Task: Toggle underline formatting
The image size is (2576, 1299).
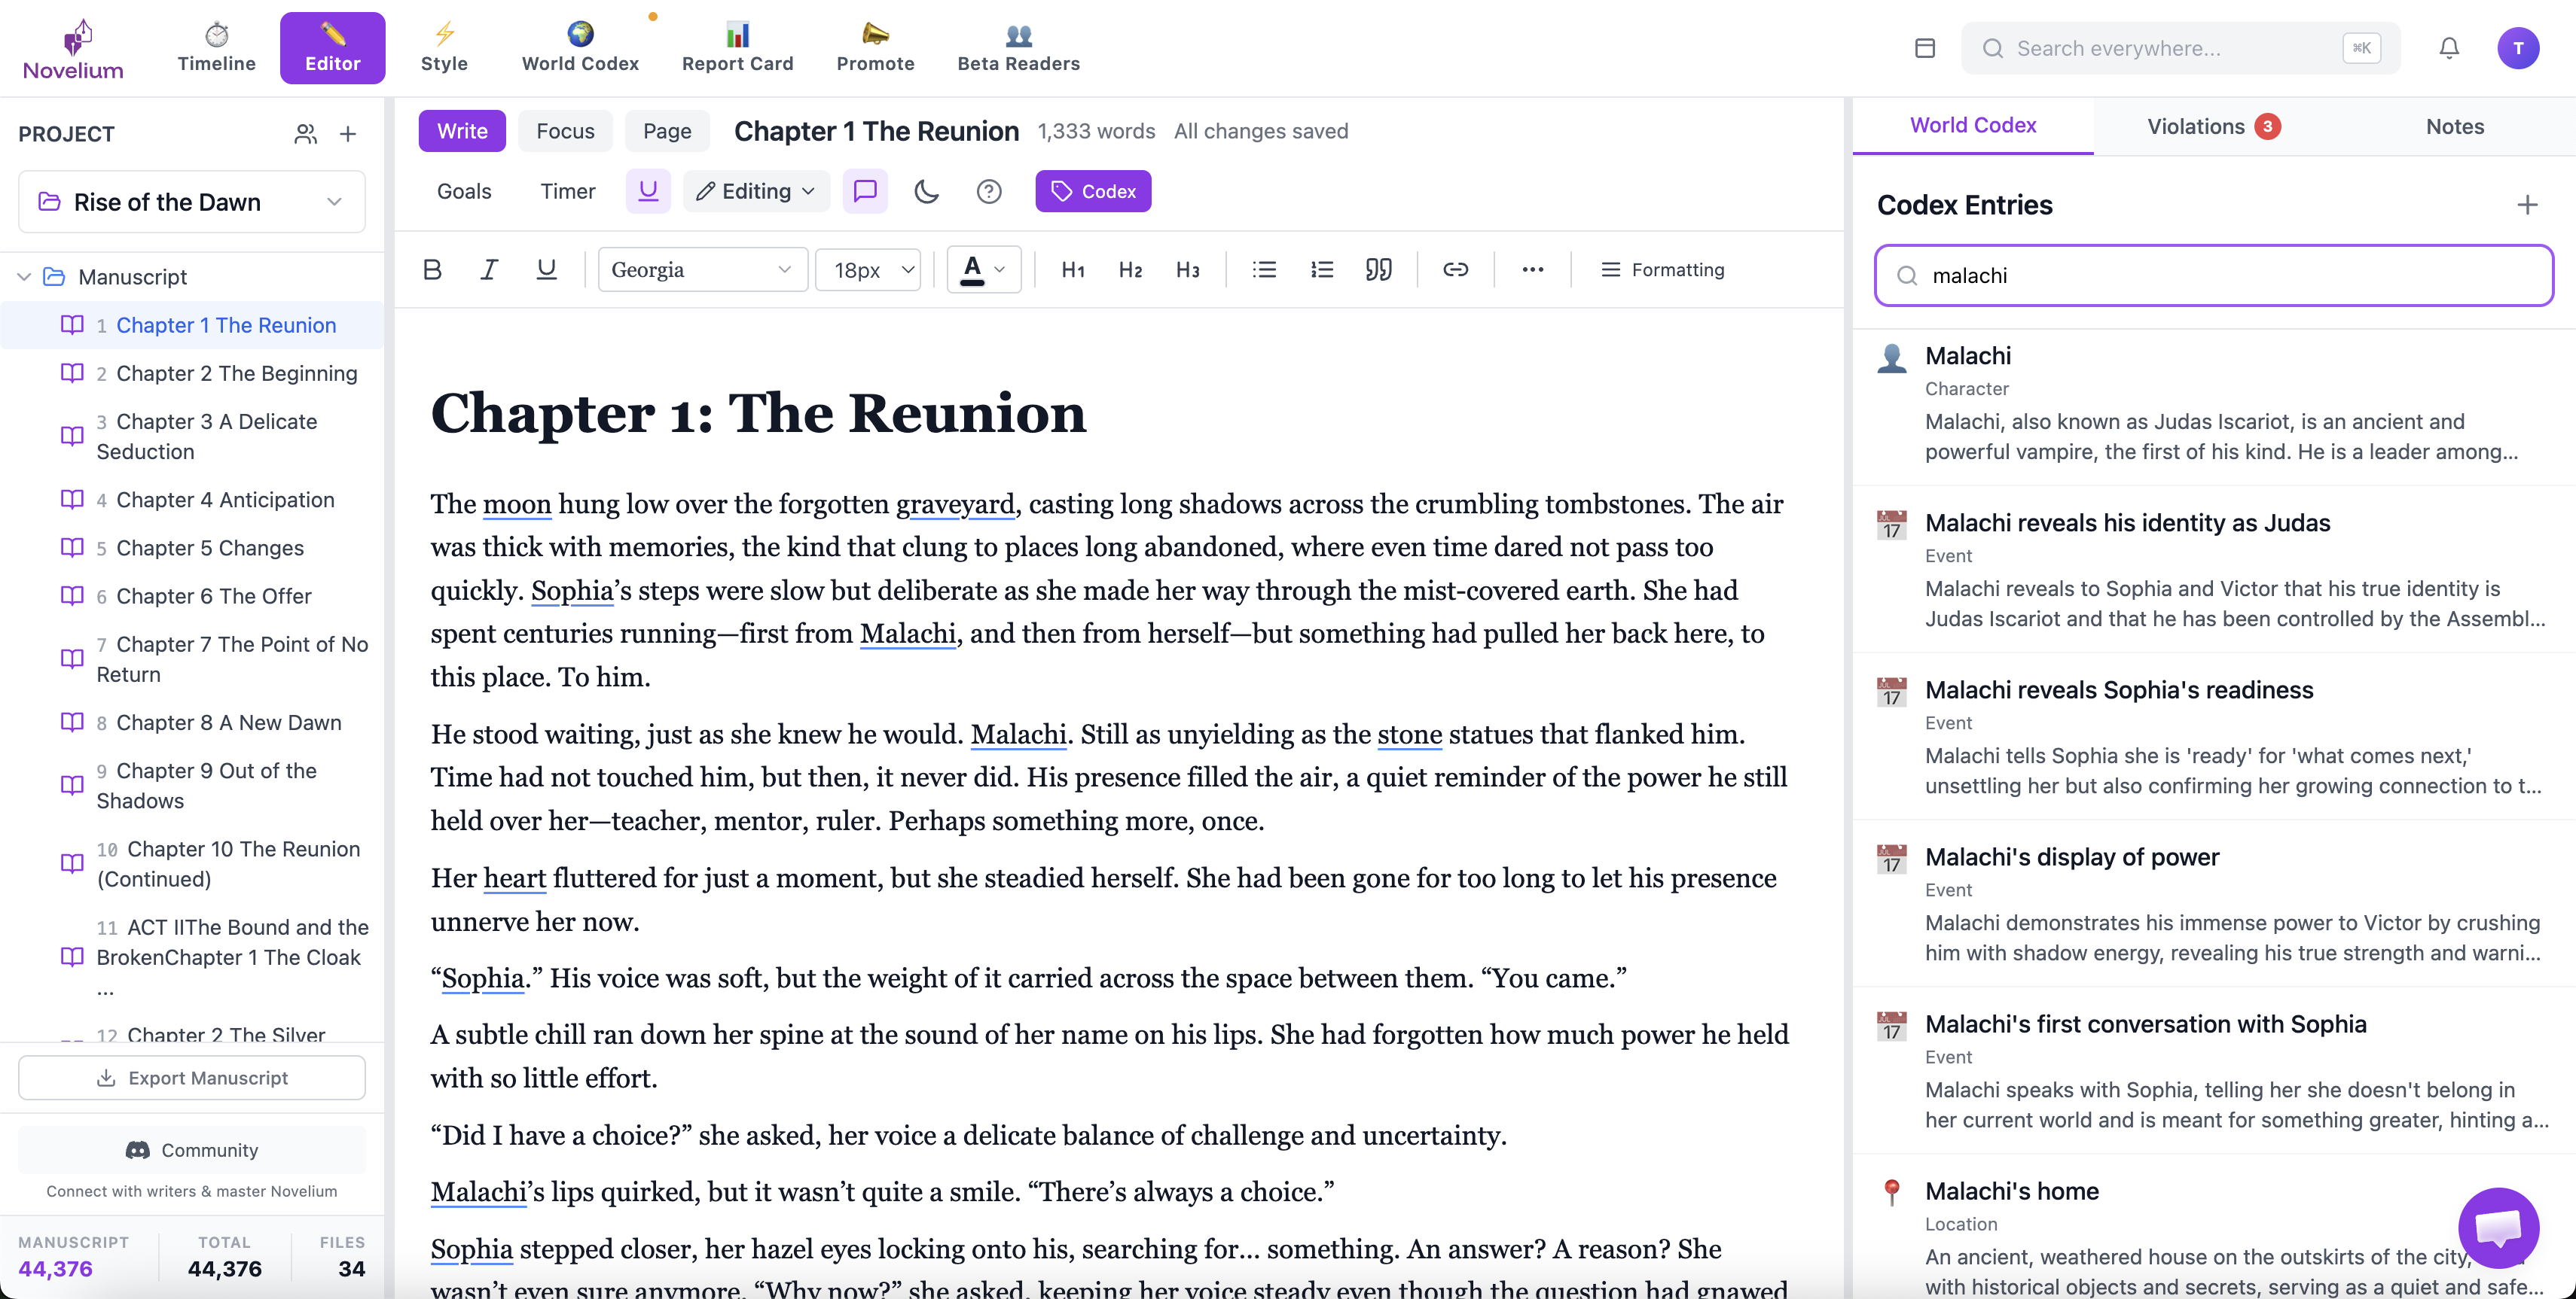Action: point(546,269)
